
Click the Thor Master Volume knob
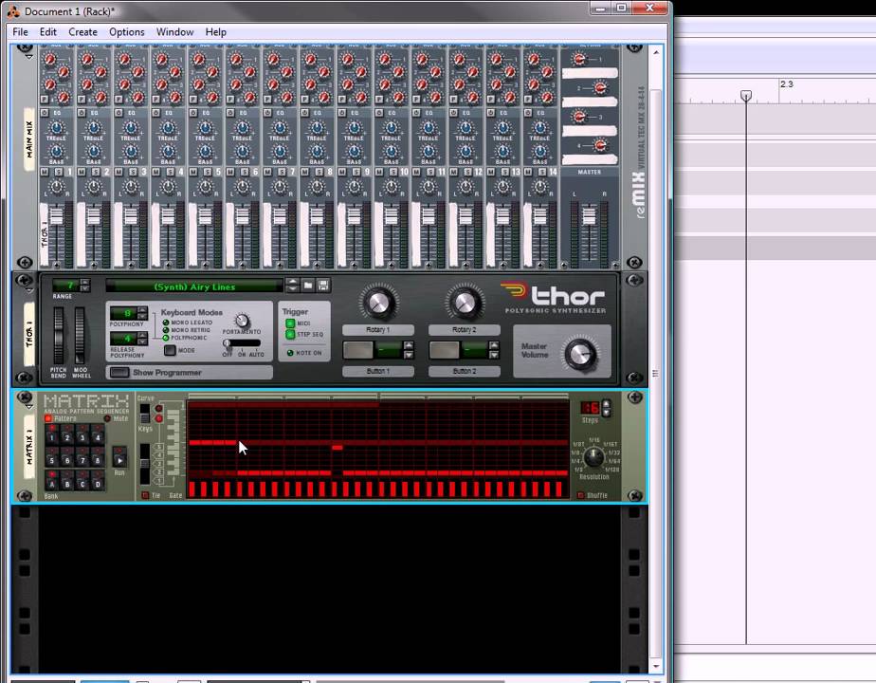point(580,353)
